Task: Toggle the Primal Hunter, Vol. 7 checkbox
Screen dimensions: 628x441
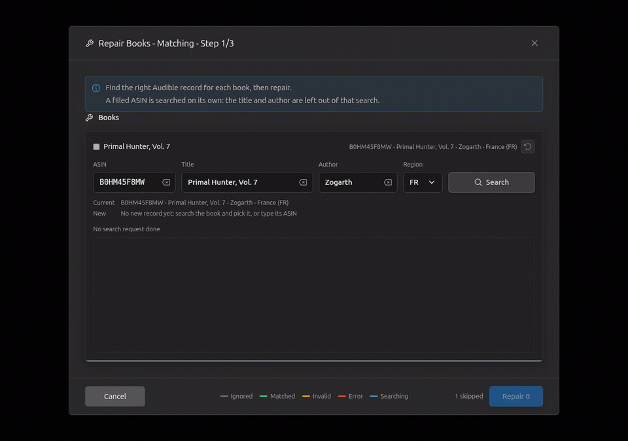Action: pos(96,146)
